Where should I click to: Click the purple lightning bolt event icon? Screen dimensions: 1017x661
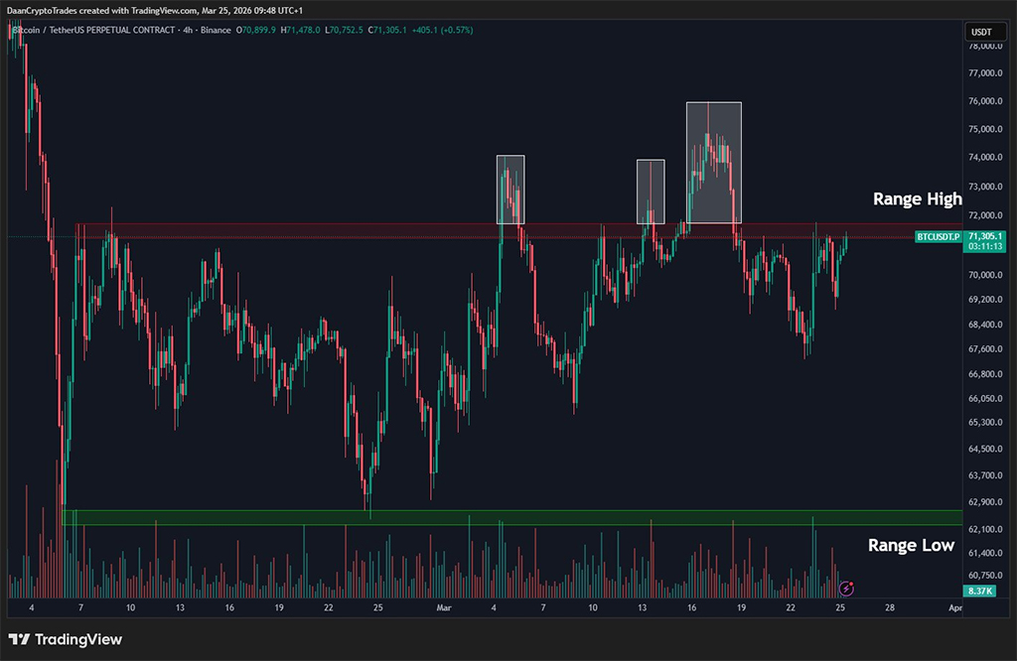(x=846, y=589)
